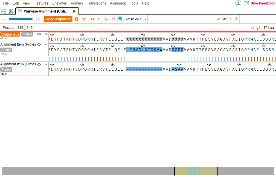Open the Translations menu
276x177 pixels.
(96, 3)
